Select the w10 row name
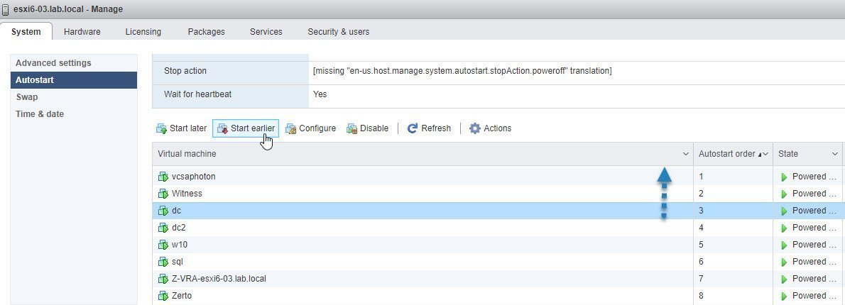Viewport: 845px width, 305px height. 180,245
